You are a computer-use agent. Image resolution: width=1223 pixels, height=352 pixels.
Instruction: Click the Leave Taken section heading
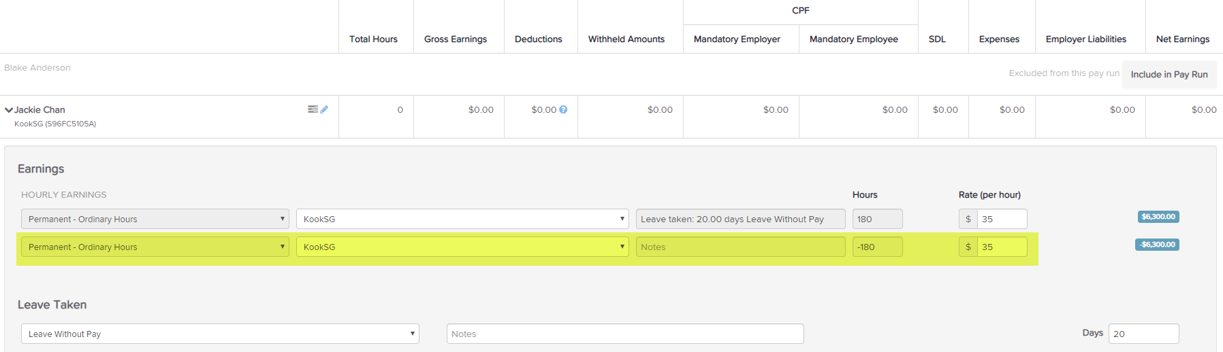52,304
